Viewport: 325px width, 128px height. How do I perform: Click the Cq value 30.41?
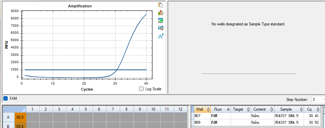(x=312, y=116)
